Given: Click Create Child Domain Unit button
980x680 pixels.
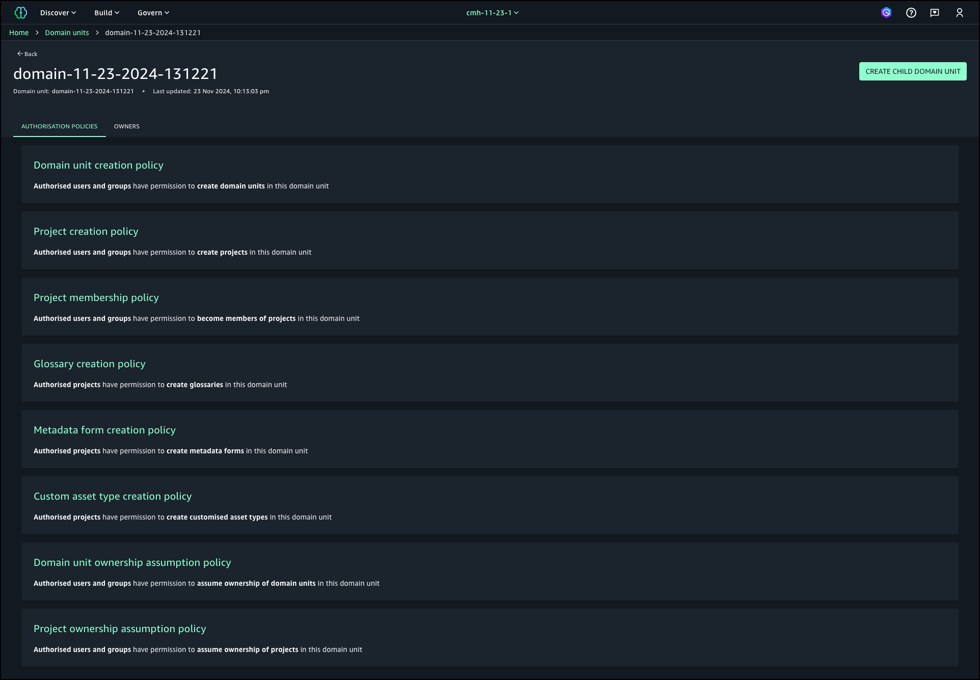Looking at the screenshot, I should [912, 71].
